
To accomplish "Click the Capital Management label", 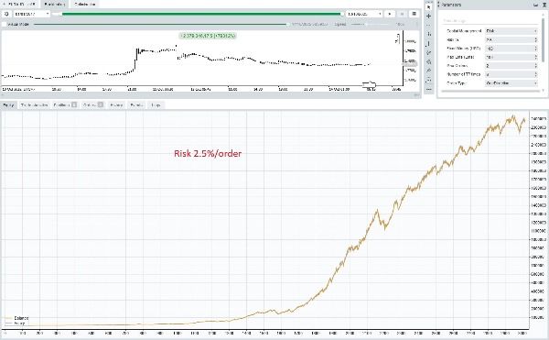I will tap(464, 31).
